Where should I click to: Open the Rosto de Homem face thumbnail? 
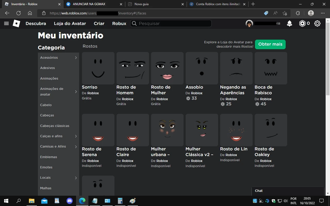pyautogui.click(x=133, y=68)
